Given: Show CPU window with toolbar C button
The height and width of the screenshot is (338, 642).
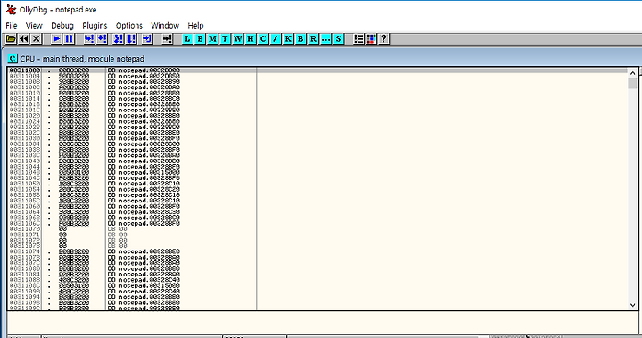Looking at the screenshot, I should [263, 39].
